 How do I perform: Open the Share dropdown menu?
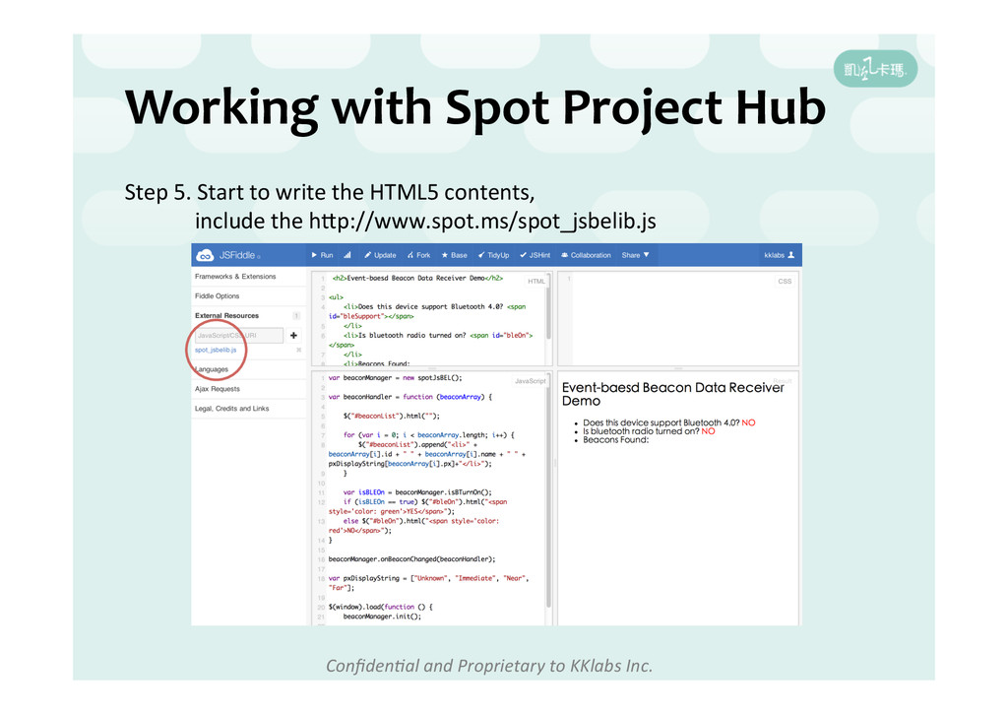(635, 255)
